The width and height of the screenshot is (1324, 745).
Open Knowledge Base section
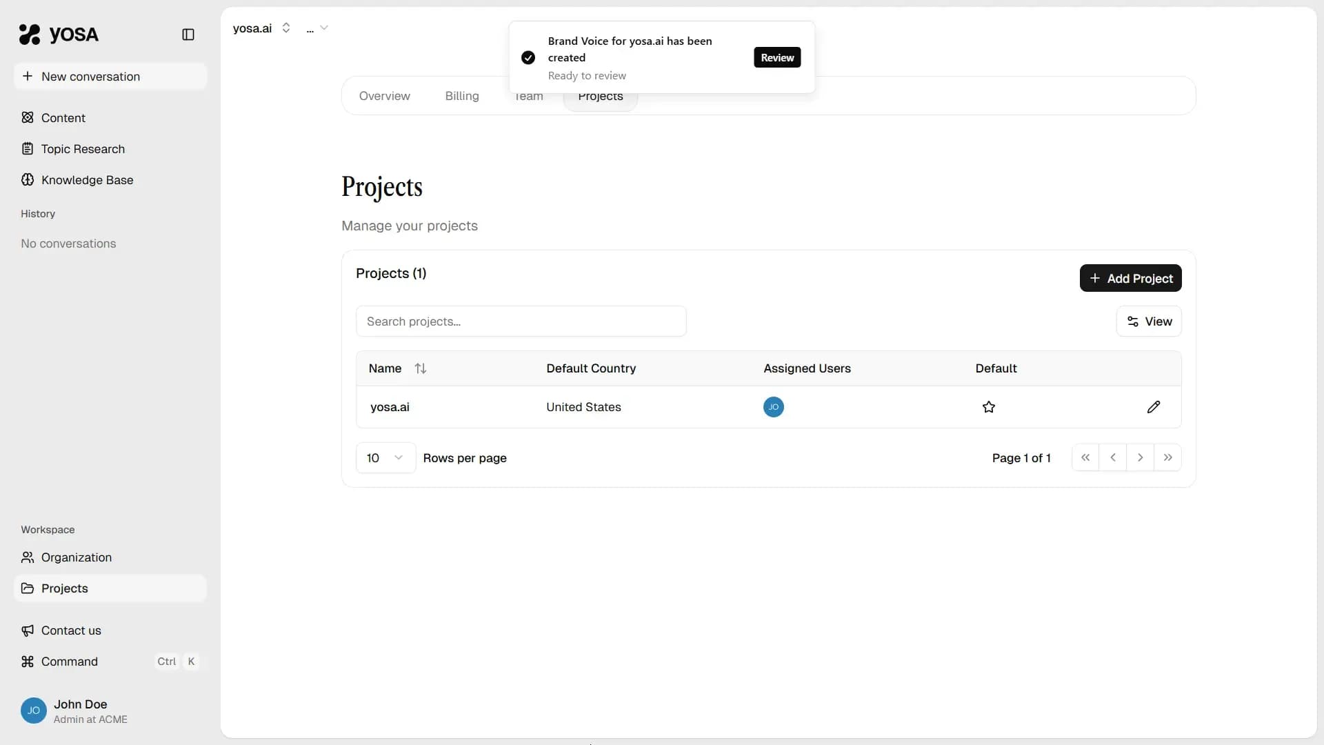[x=87, y=180]
